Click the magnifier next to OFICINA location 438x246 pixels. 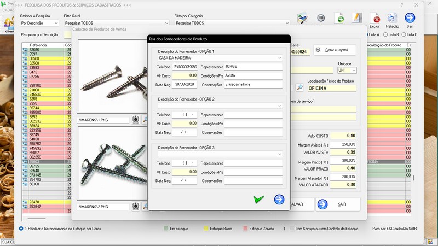tap(299, 87)
